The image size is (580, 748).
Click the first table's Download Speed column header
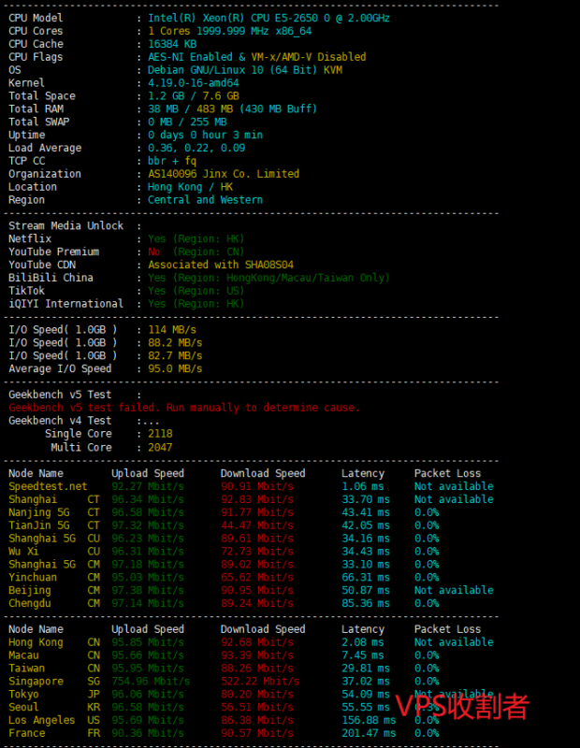263,473
